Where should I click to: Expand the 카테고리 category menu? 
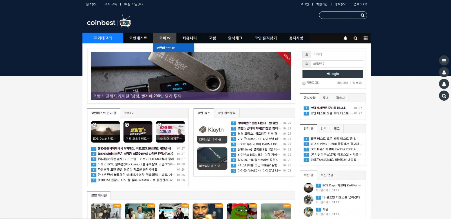click(x=103, y=38)
